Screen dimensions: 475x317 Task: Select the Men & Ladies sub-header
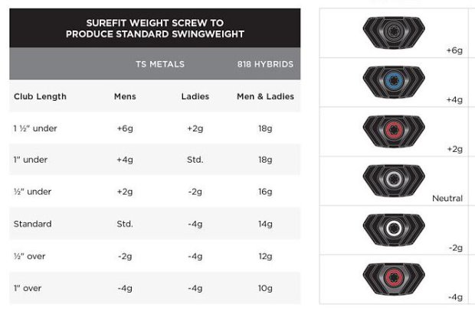265,96
